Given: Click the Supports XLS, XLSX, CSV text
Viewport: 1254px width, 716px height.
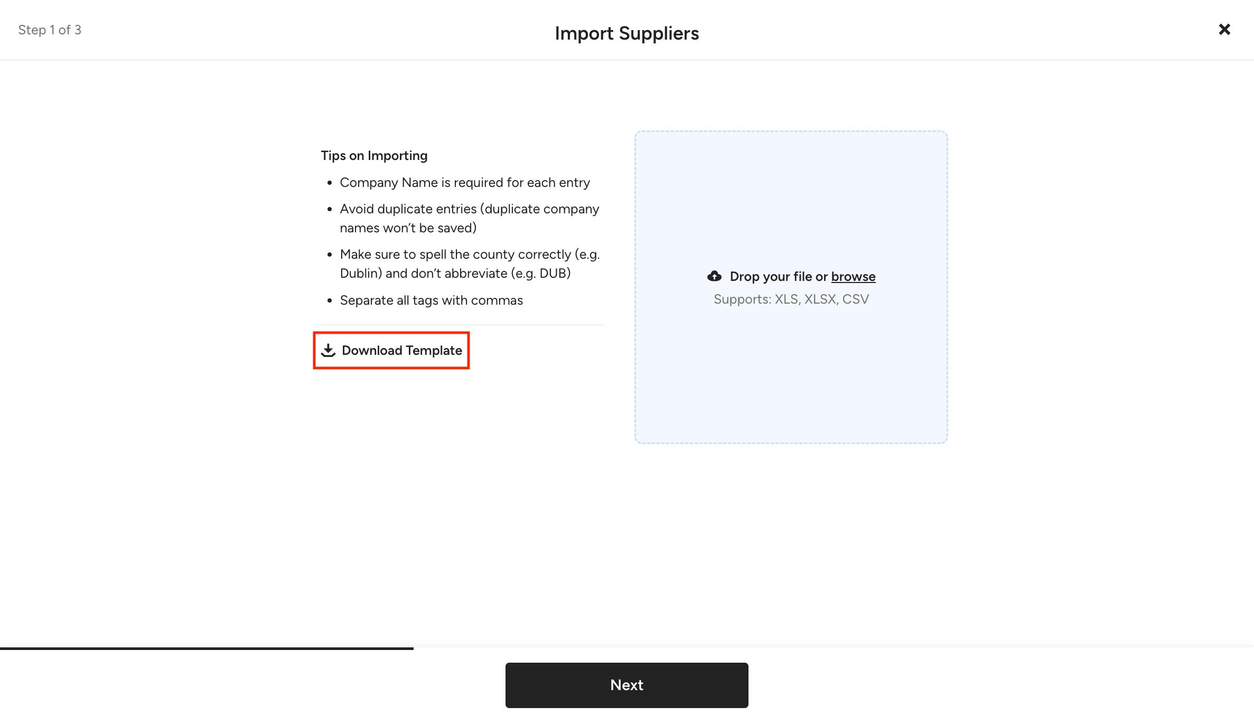Looking at the screenshot, I should pos(791,299).
